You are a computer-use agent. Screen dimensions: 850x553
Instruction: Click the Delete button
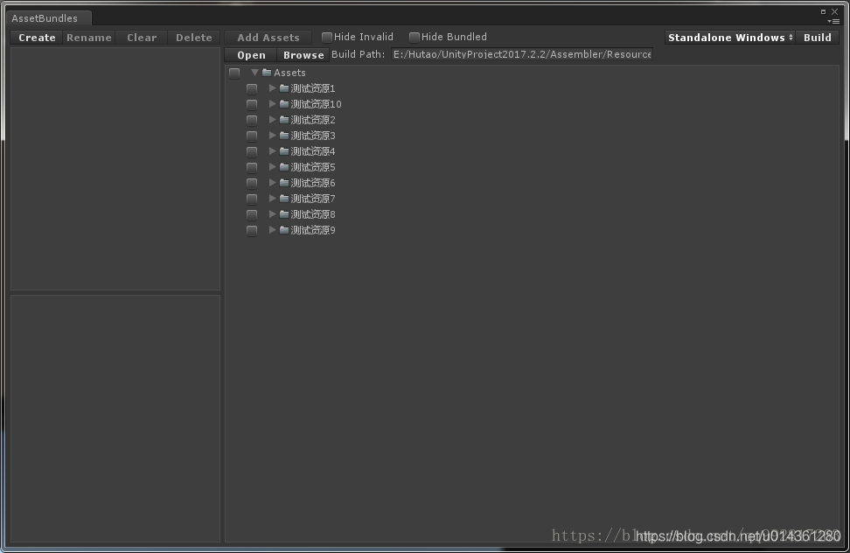[x=193, y=38]
